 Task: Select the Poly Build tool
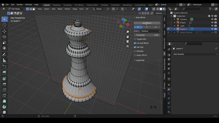tap(4, 101)
